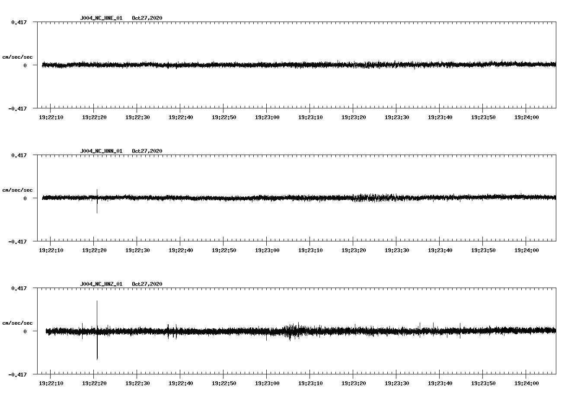Select the J004_NC_HNN_01 channel label
This screenshot has width=587, height=399.
pyautogui.click(x=101, y=152)
